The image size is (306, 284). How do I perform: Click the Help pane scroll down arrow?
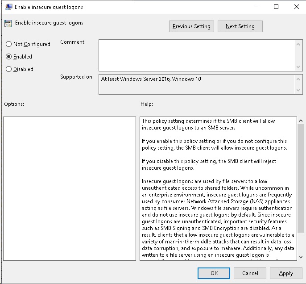tap(300, 257)
